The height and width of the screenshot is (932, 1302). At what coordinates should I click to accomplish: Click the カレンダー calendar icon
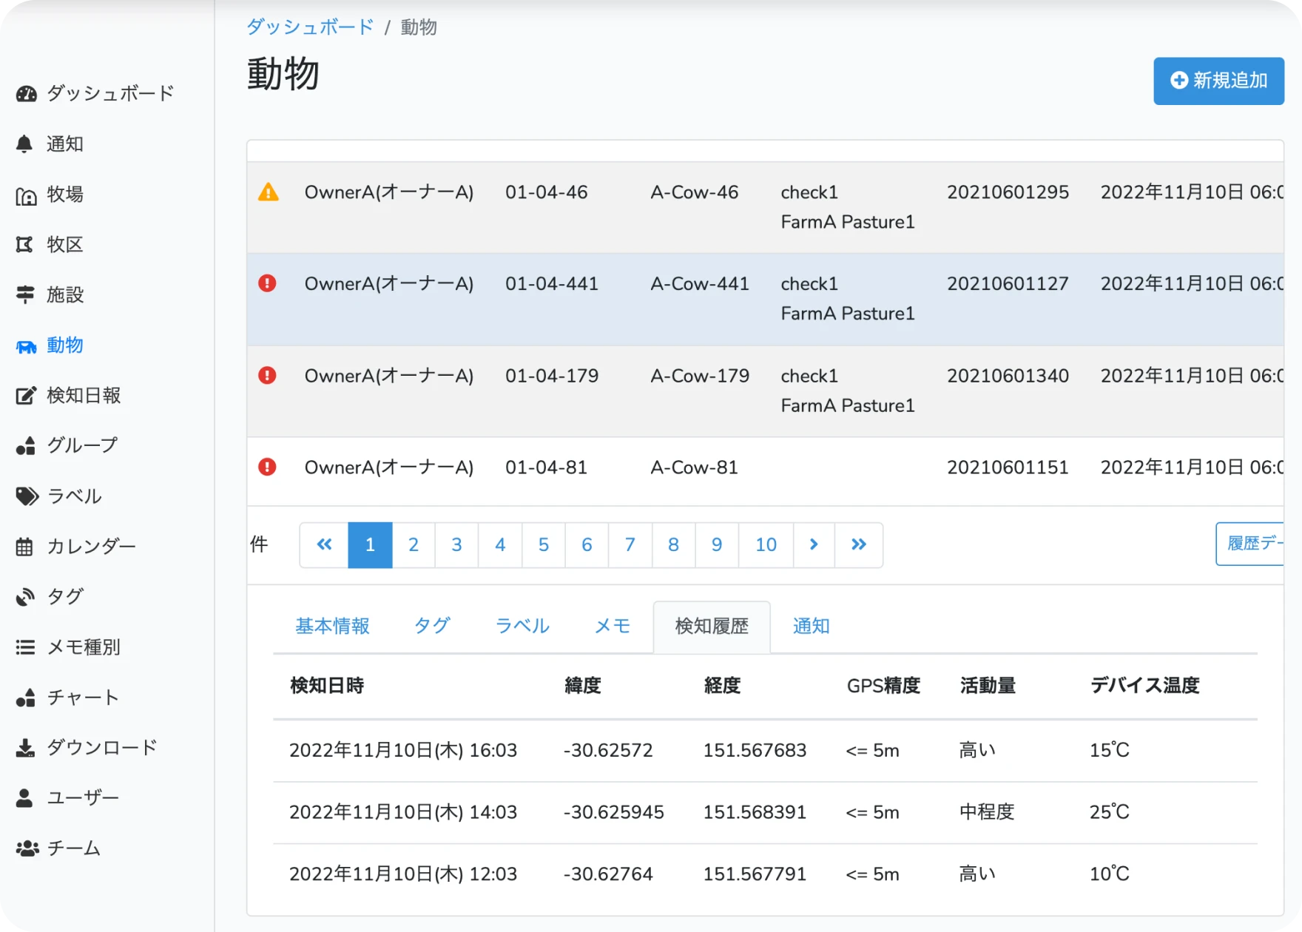pyautogui.click(x=25, y=547)
